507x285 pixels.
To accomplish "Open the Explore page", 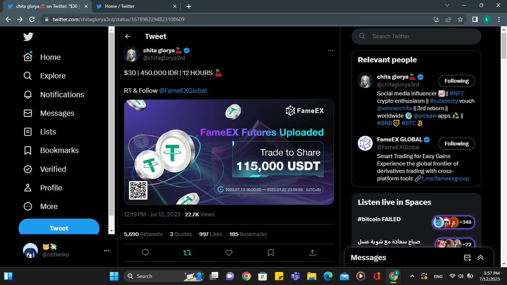I will 44,76.
